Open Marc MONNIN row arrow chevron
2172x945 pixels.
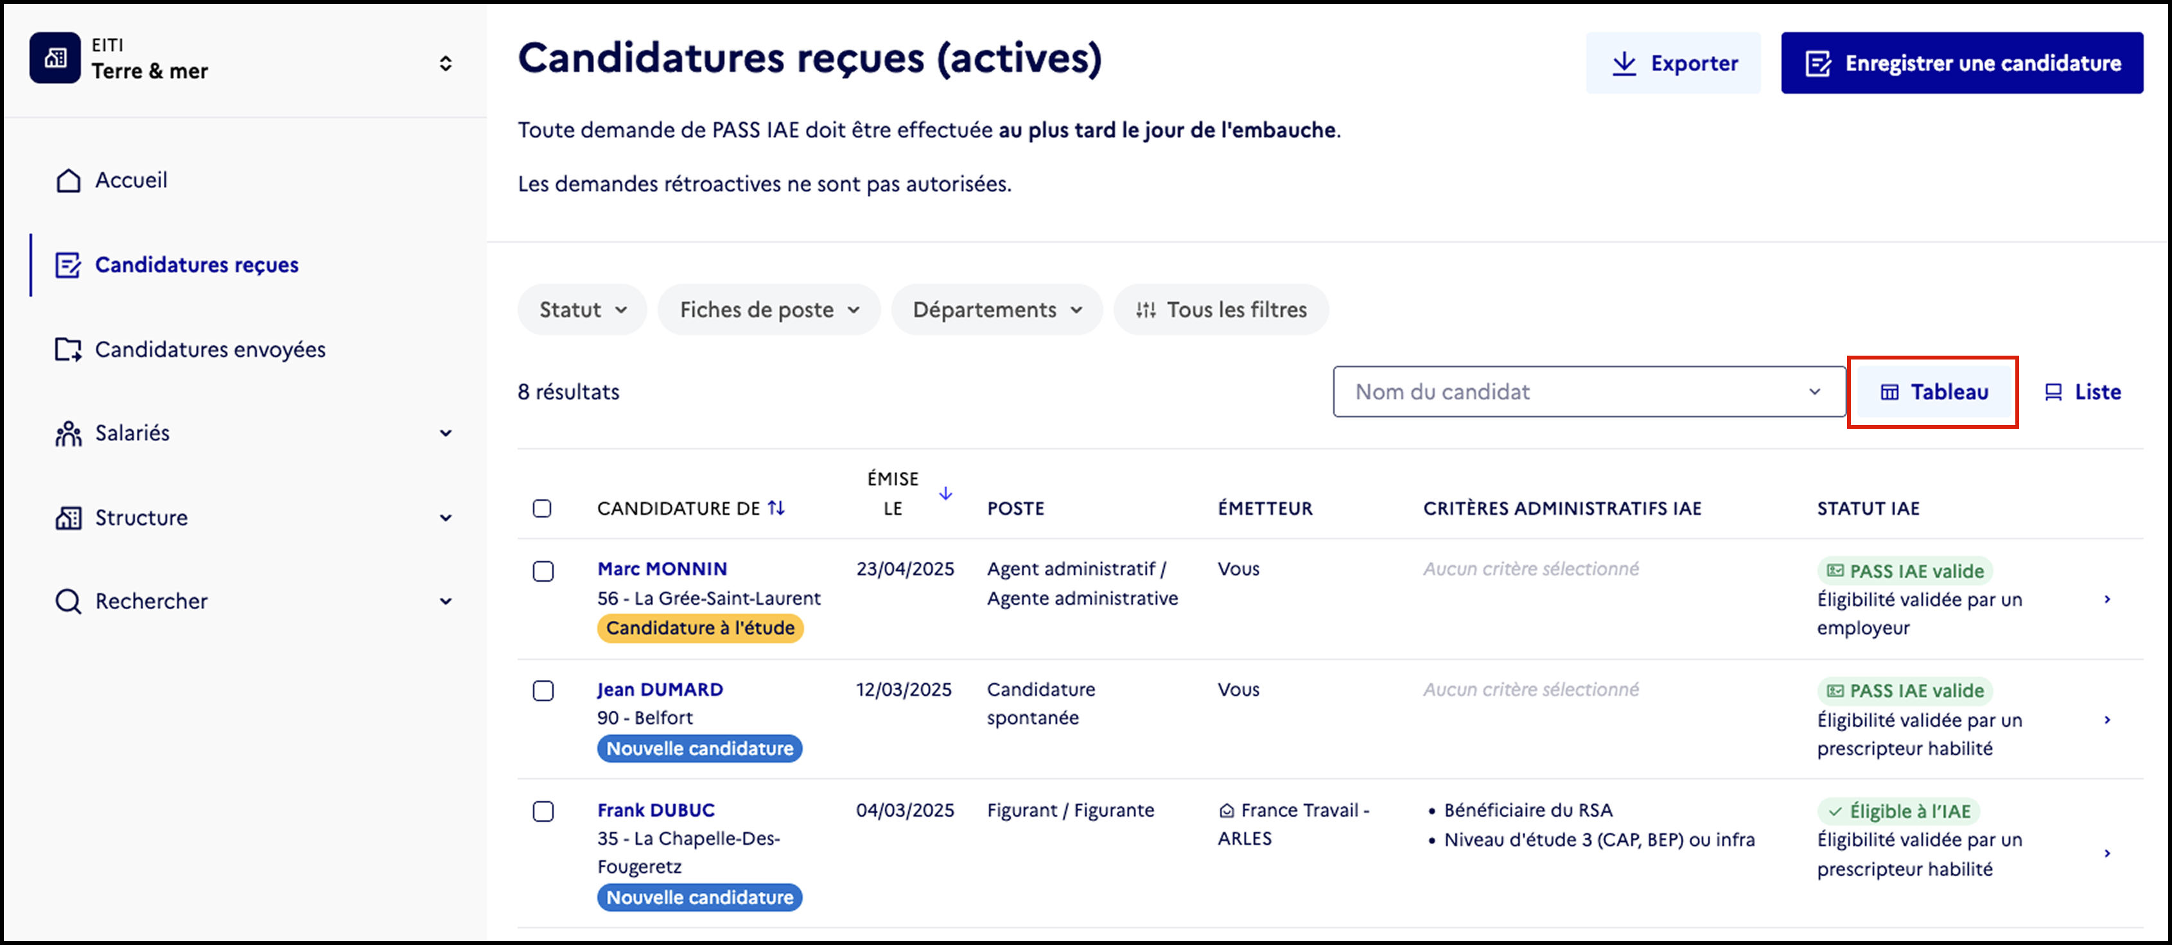(x=2107, y=600)
